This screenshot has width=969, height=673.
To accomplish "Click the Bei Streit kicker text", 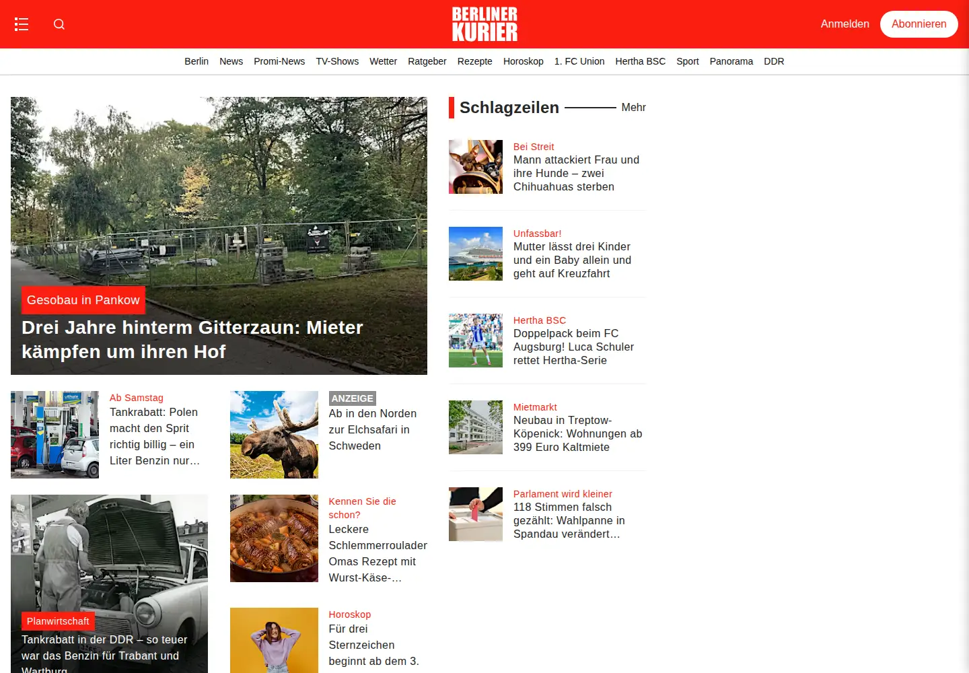I will coord(534,147).
